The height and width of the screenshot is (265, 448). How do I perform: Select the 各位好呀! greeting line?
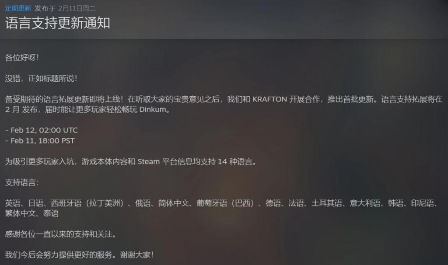pyautogui.click(x=22, y=58)
